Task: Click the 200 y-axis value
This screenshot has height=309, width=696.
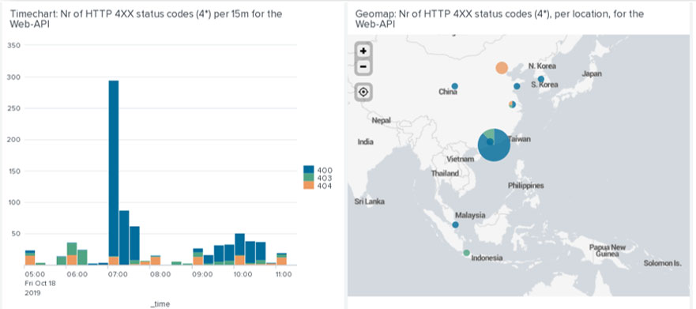Action: click(x=14, y=140)
